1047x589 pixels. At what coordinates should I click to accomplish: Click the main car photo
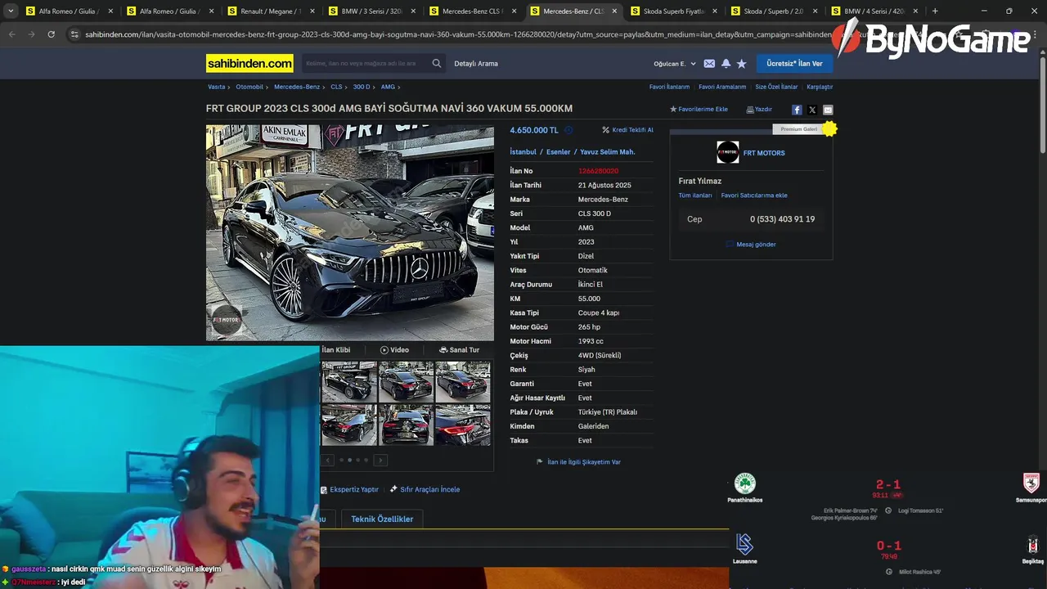(x=349, y=232)
